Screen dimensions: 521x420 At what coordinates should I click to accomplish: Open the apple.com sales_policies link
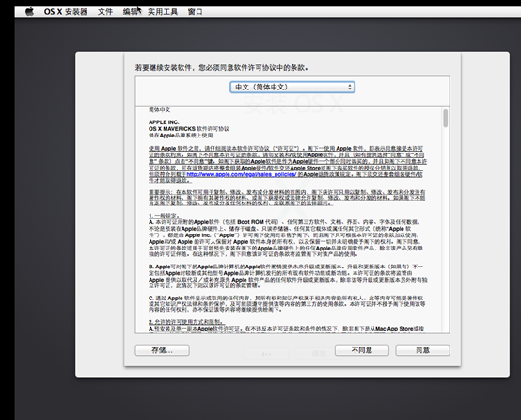242,174
